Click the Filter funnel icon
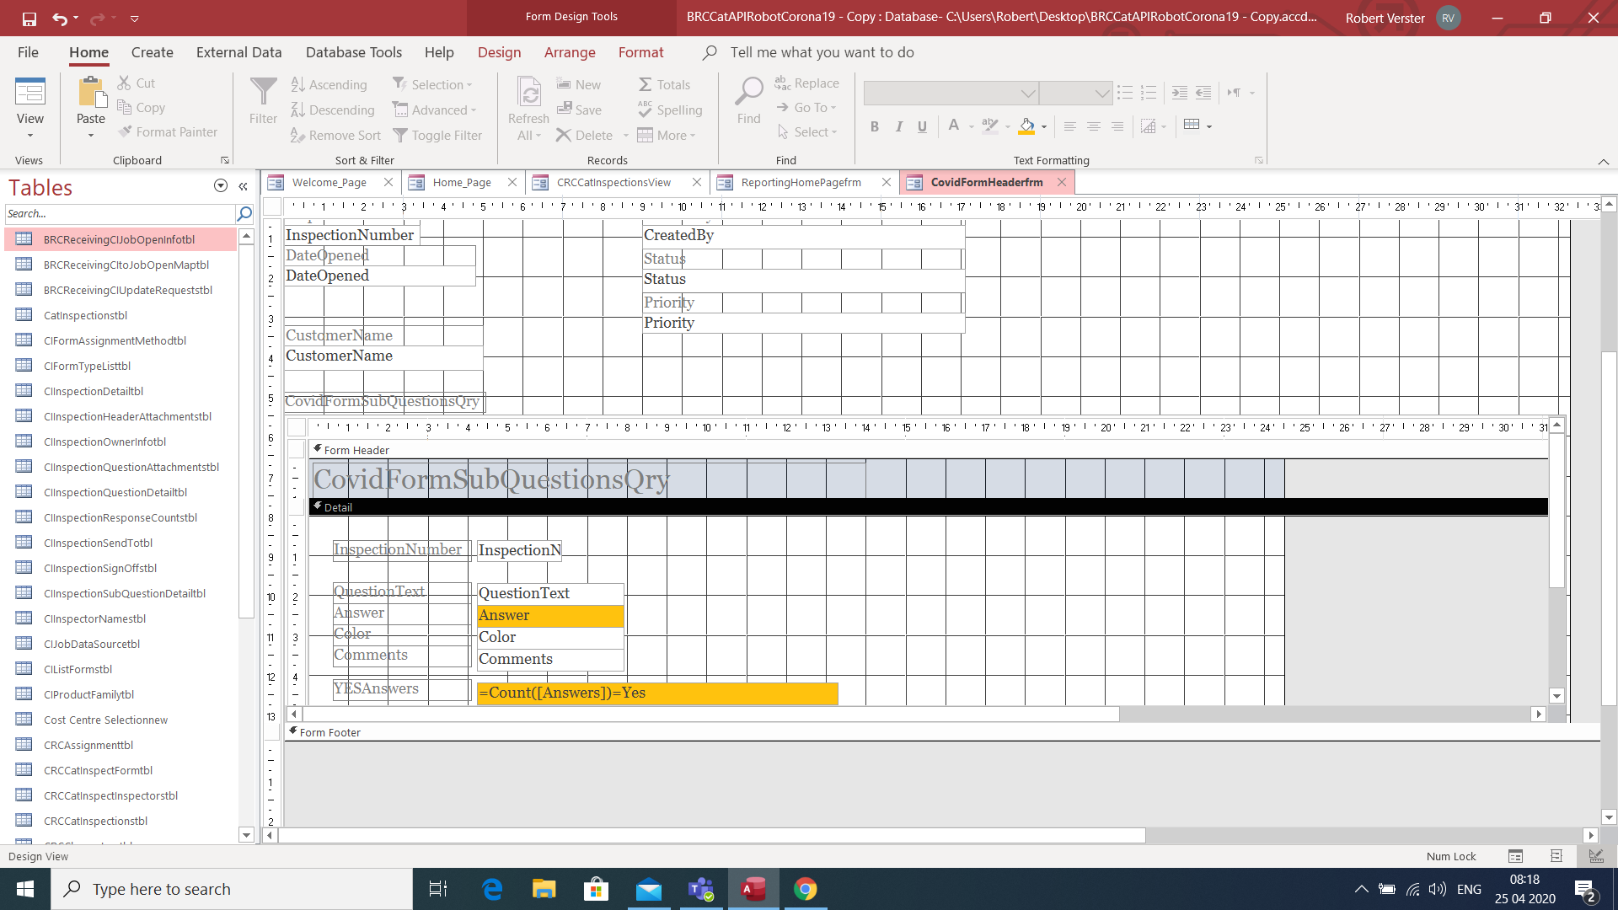Viewport: 1618px width, 910px height. click(263, 93)
